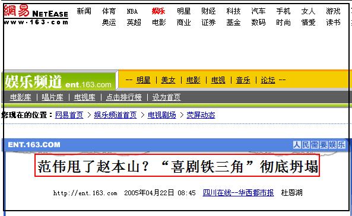
Task: Visit the 读书 section
Action: coord(333,22)
